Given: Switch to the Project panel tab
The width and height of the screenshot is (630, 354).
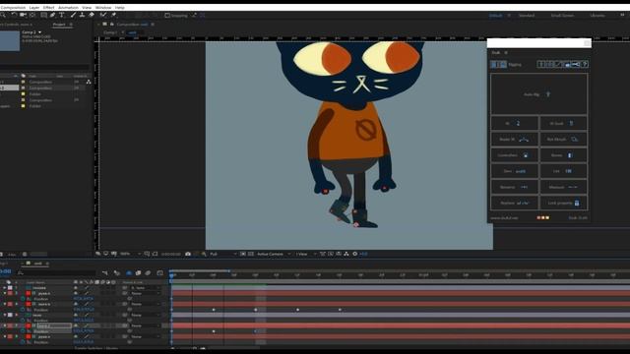Looking at the screenshot, I should click(59, 25).
